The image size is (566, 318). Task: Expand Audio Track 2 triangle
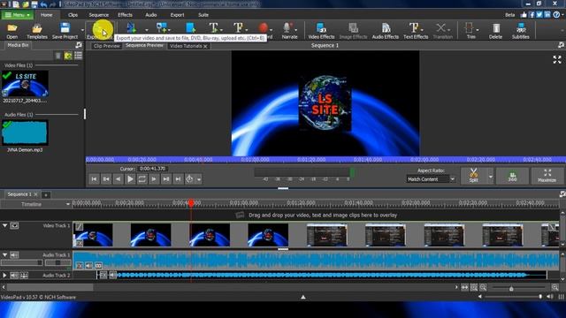point(4,275)
